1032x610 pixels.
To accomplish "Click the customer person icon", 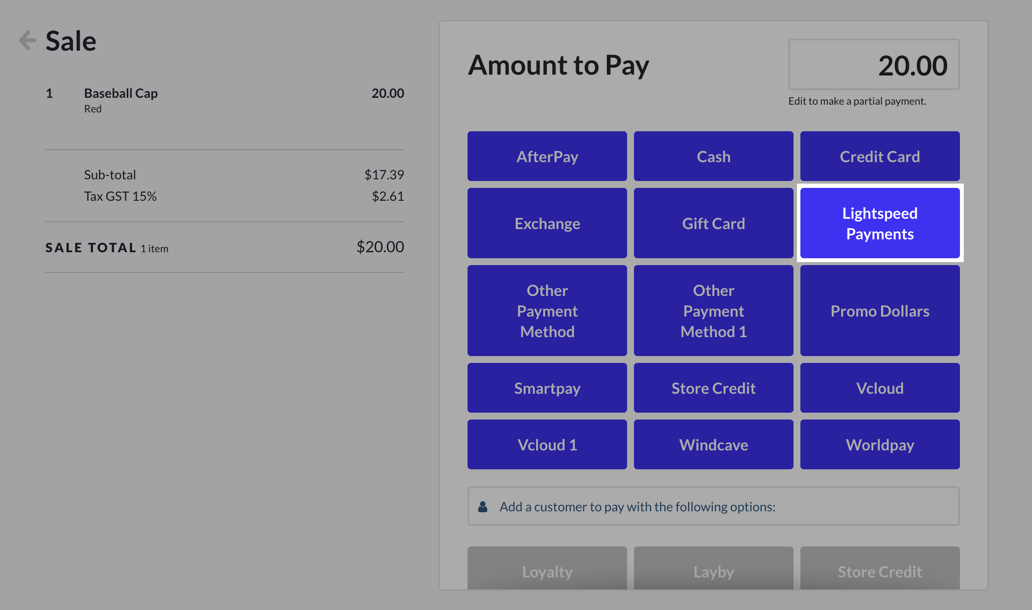I will coord(483,506).
